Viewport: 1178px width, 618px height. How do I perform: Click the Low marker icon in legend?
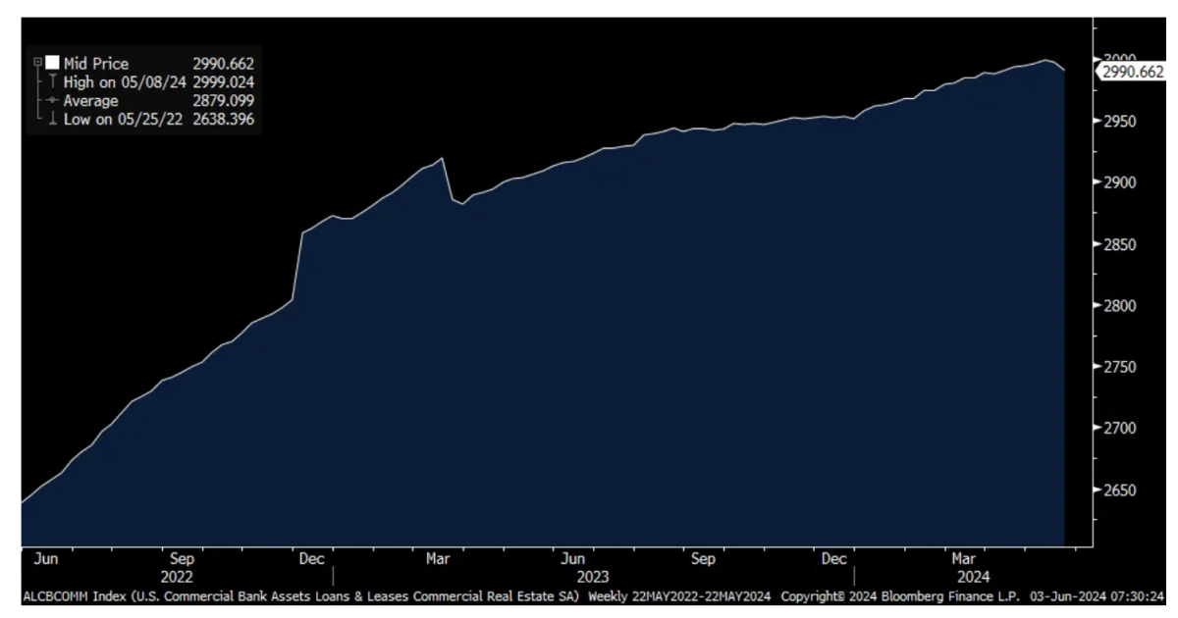[52, 119]
